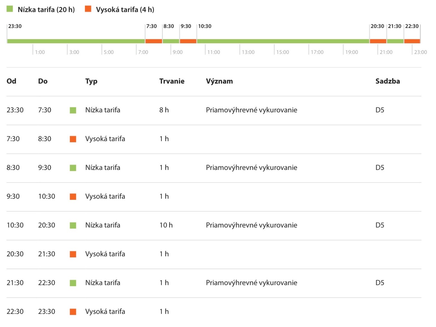This screenshot has height=327, width=436.
Task: Click the green square in the 23:30–7:30 row
Action: coord(73,110)
